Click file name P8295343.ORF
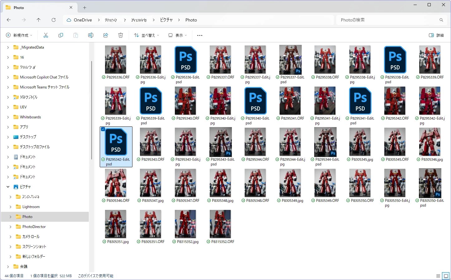This screenshot has height=280, width=451. coord(153,159)
